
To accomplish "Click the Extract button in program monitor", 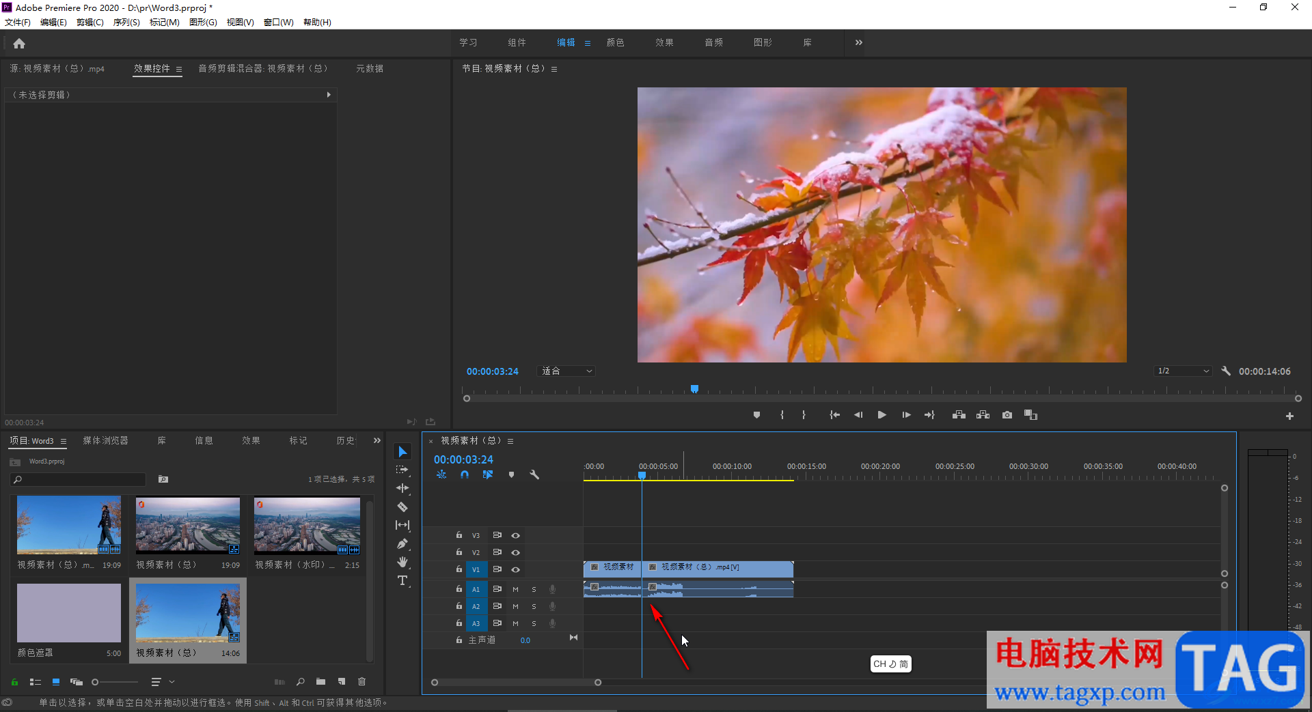I will 983,415.
